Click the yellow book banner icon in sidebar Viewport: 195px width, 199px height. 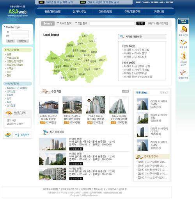click(8, 134)
